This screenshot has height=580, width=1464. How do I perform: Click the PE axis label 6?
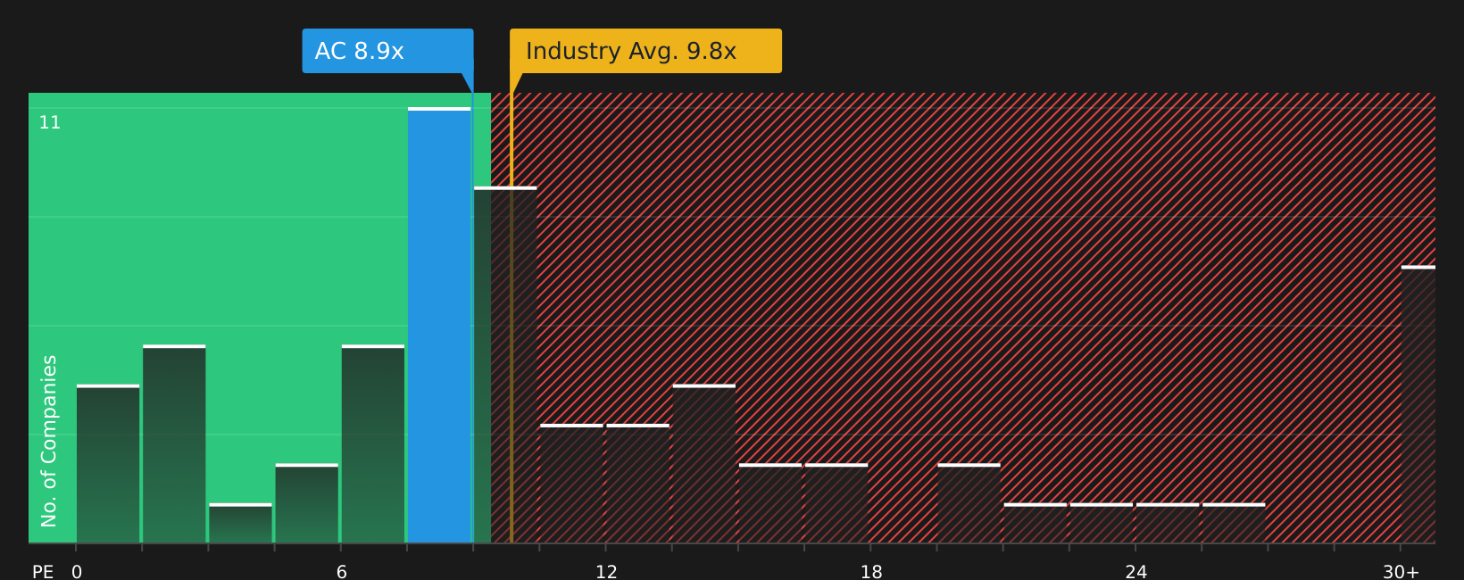pos(341,571)
